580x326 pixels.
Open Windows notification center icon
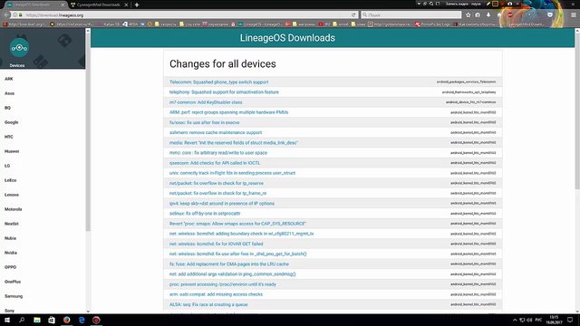point(570,320)
